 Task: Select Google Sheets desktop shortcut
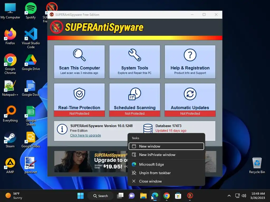31,116
